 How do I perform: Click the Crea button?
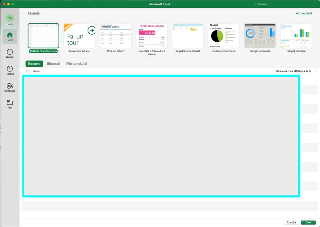coord(308,223)
